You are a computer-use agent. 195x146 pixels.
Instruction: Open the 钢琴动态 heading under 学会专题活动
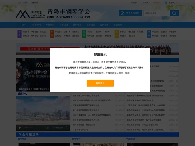(22, 139)
